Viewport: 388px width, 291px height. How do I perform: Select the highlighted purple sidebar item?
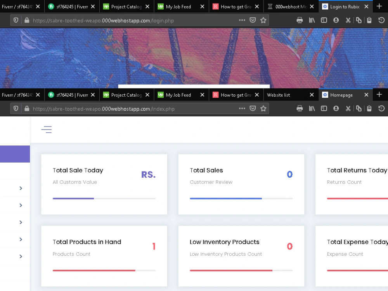pos(15,154)
